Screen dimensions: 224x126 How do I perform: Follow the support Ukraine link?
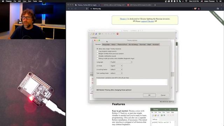[x=147, y=21]
